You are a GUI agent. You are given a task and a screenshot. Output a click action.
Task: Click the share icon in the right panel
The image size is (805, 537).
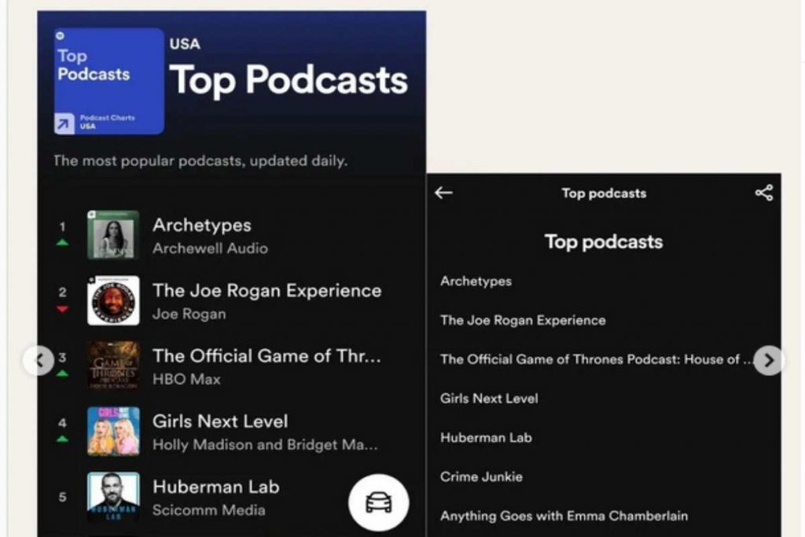(x=763, y=193)
